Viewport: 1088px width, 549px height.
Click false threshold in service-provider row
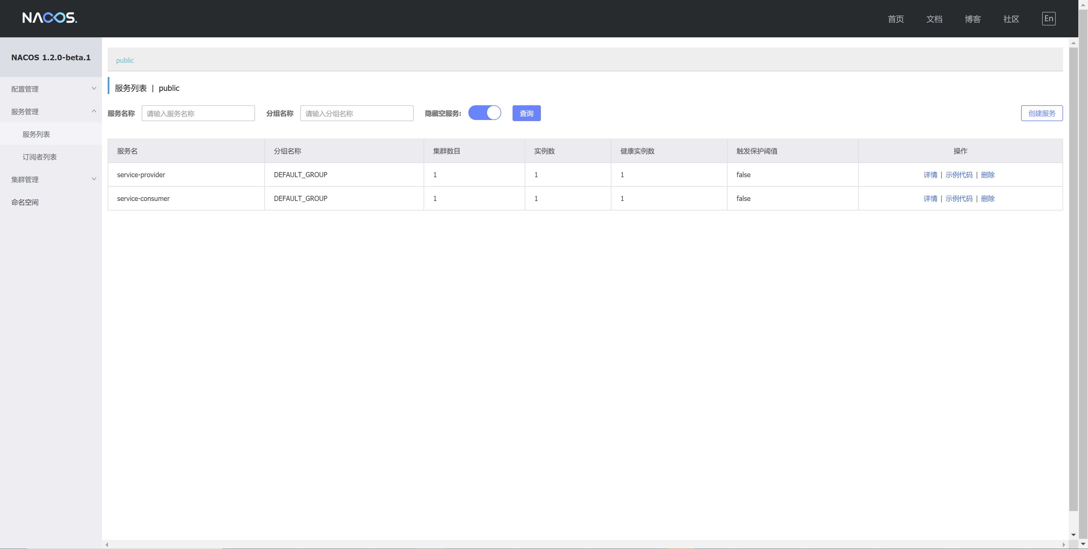click(743, 175)
